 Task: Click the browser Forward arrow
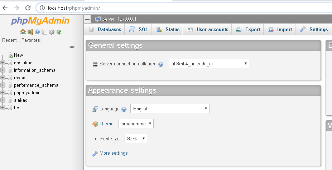[x=16, y=8]
